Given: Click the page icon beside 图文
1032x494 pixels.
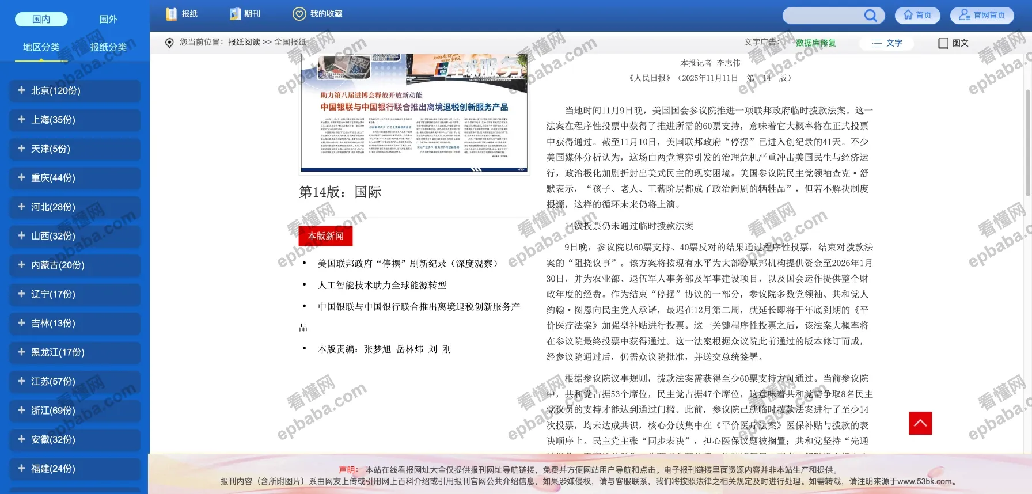Looking at the screenshot, I should (943, 43).
